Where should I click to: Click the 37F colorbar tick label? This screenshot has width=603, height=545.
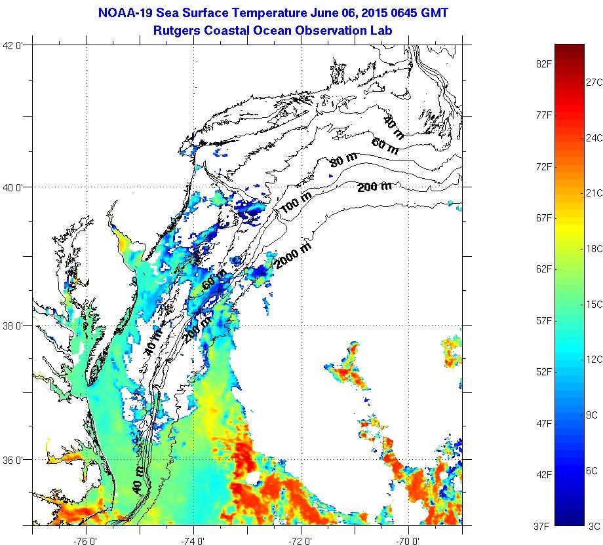pyautogui.click(x=541, y=526)
